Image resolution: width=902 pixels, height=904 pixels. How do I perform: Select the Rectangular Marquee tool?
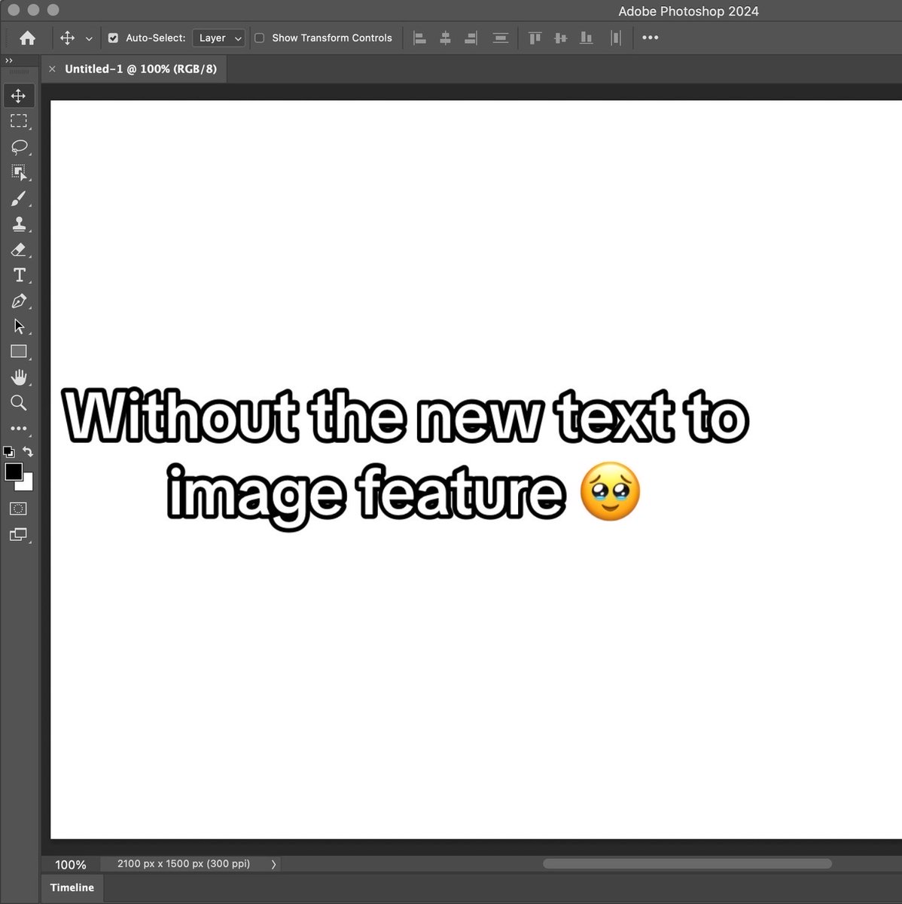(19, 121)
